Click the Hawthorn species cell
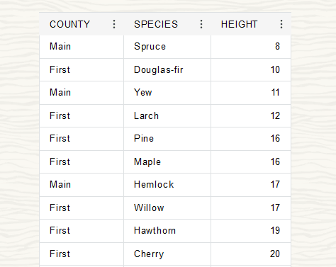The image size is (336, 267). click(167, 231)
